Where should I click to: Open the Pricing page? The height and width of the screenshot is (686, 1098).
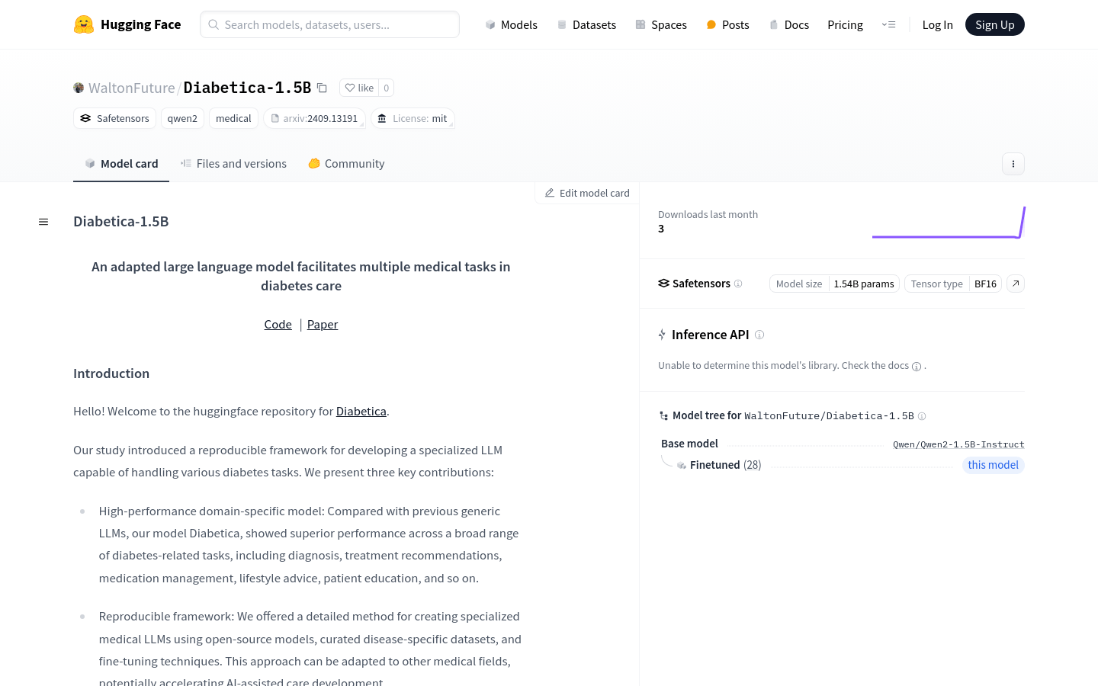pyautogui.click(x=845, y=24)
